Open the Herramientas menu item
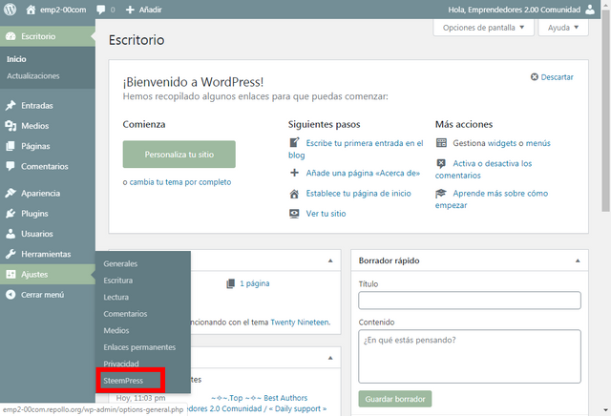This screenshot has height=416, width=611. (48, 254)
